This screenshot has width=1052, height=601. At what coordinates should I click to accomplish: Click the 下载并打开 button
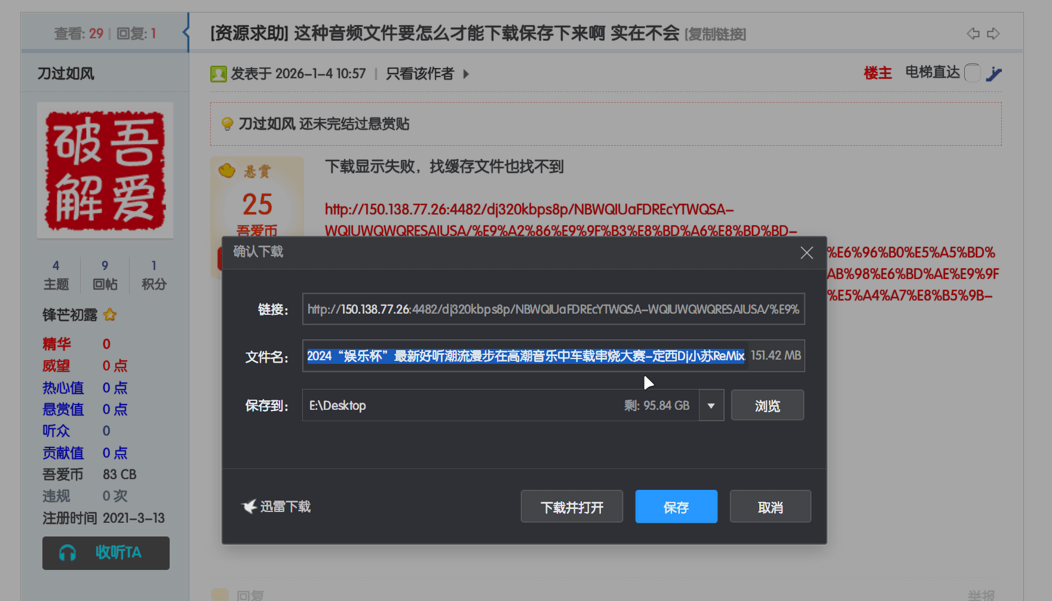point(572,507)
